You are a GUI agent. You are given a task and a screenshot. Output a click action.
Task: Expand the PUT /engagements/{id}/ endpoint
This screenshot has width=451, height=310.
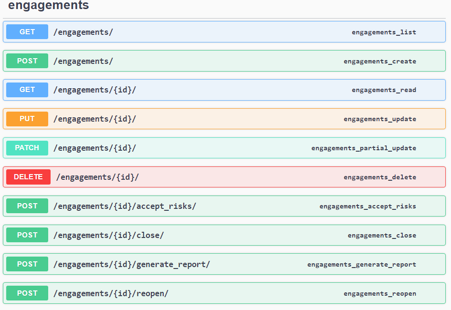[x=94, y=119]
